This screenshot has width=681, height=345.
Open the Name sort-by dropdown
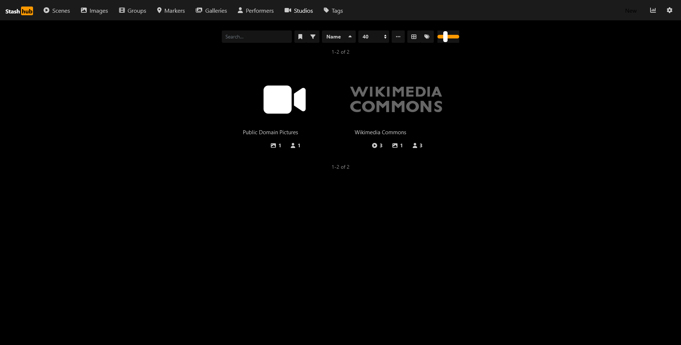(x=333, y=37)
